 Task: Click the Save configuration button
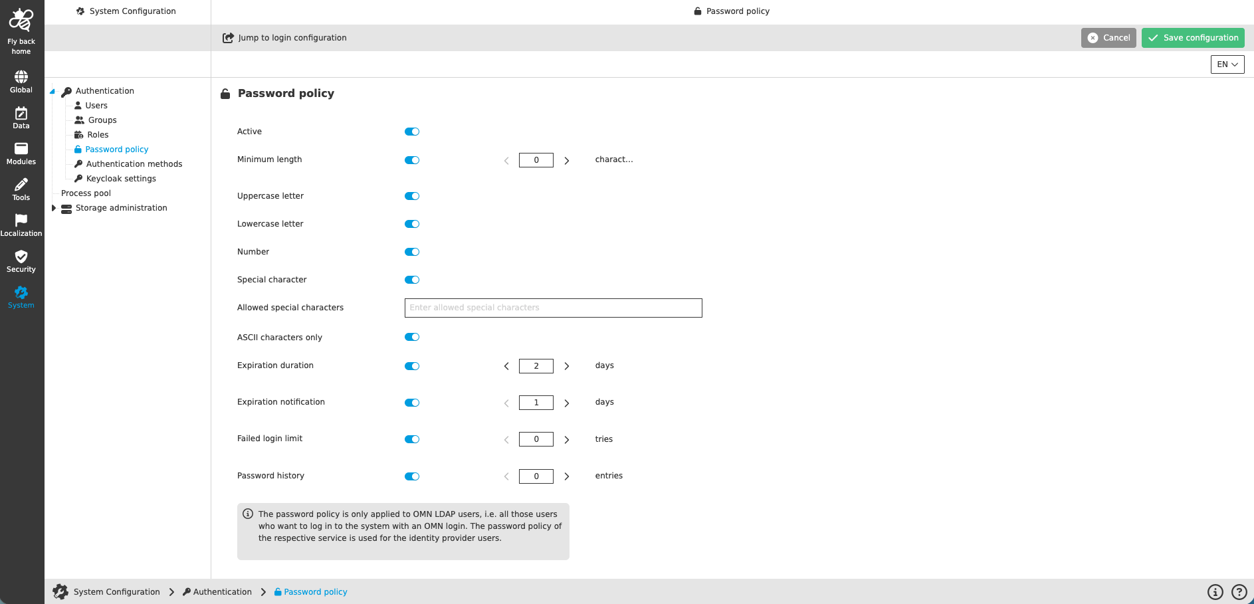pyautogui.click(x=1192, y=38)
